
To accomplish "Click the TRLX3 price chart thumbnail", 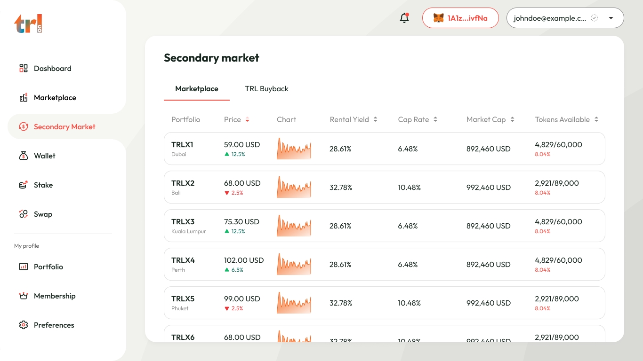I will coord(294,226).
